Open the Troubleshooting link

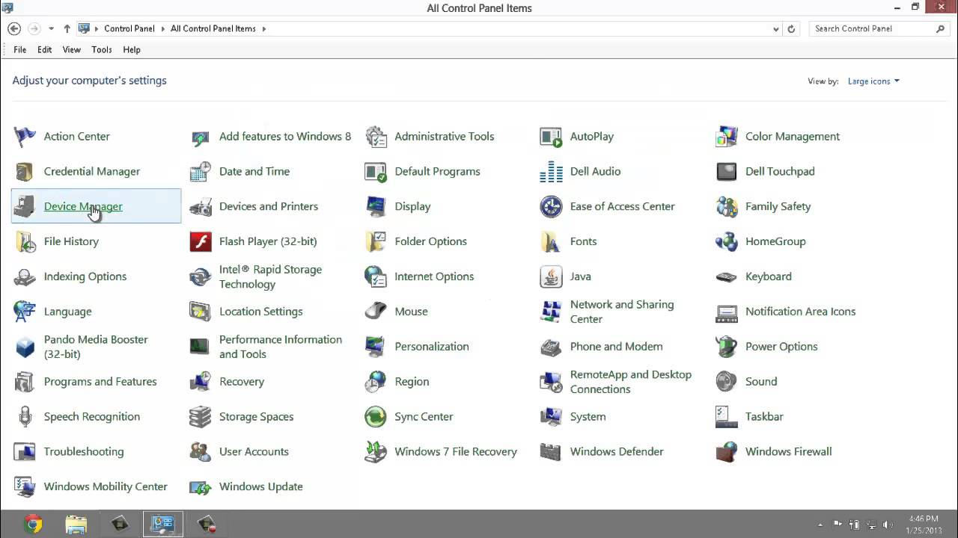(84, 452)
